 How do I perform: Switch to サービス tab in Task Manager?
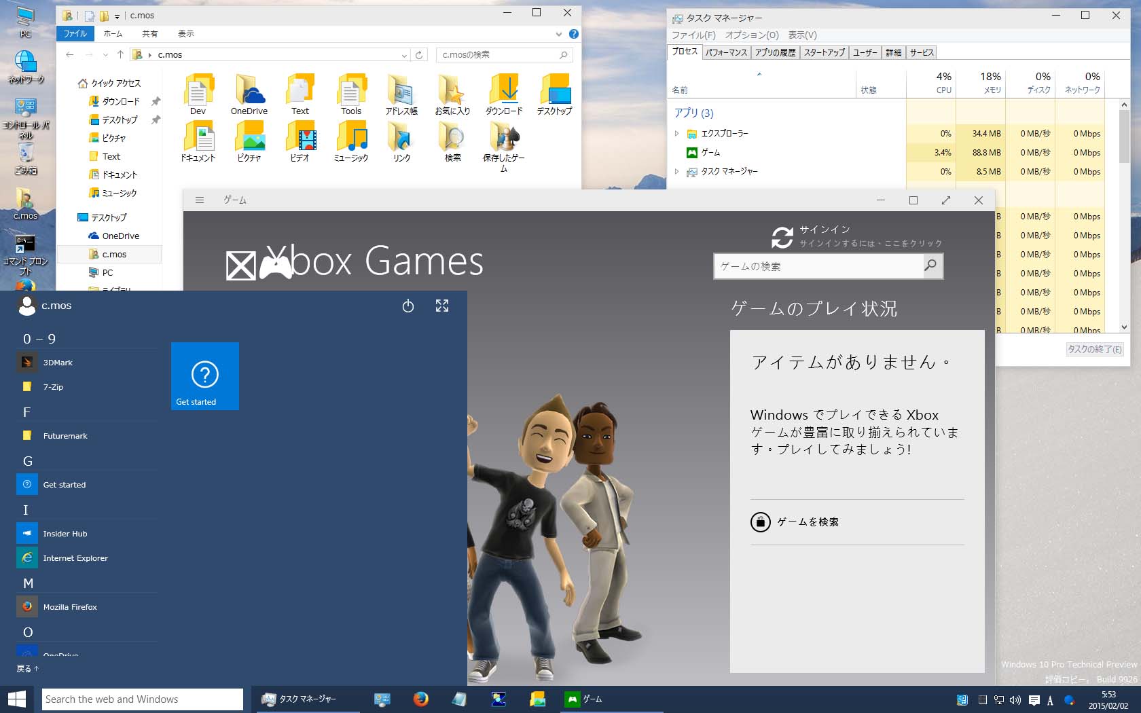point(922,52)
